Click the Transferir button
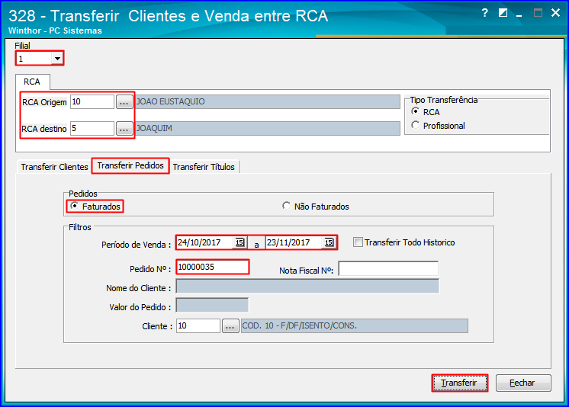 click(459, 383)
